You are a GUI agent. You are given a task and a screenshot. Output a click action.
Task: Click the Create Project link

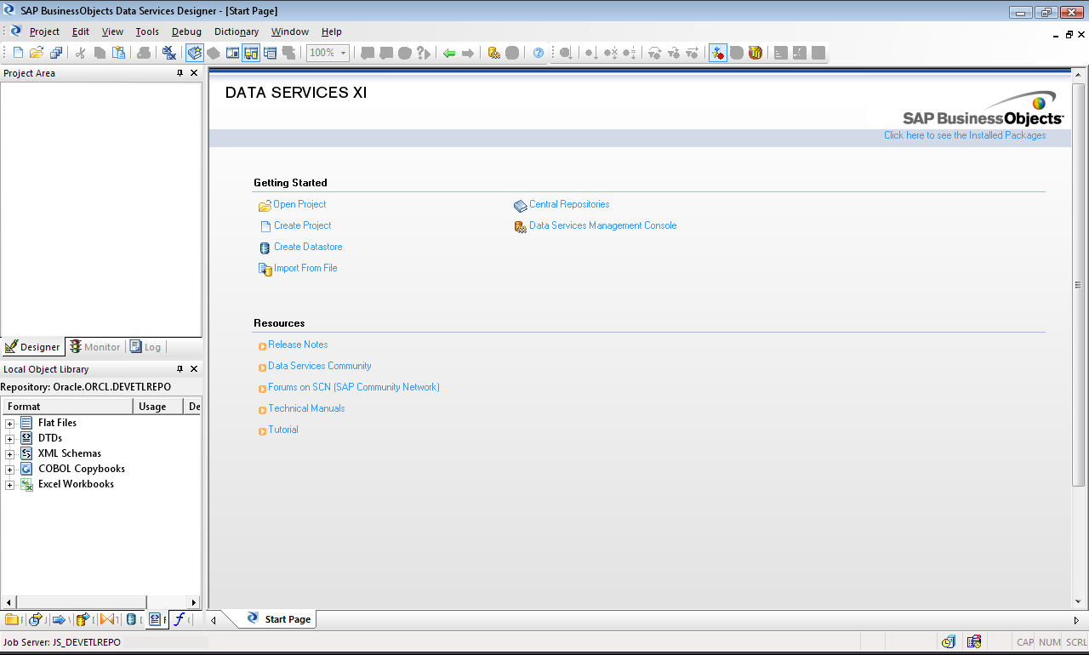[x=302, y=225]
